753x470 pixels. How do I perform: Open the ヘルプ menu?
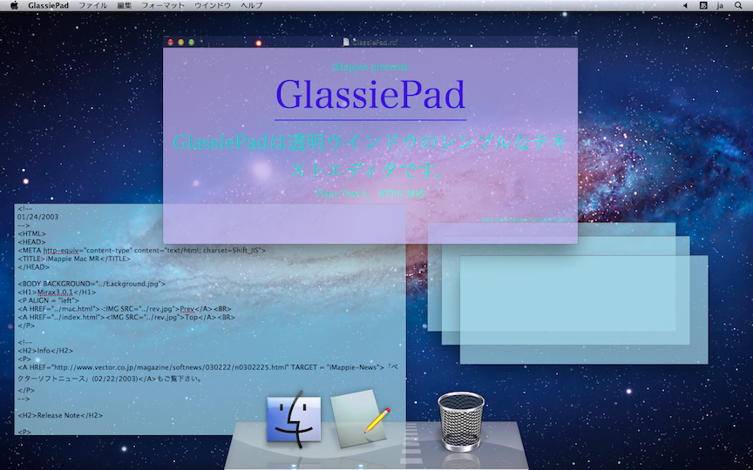252,6
